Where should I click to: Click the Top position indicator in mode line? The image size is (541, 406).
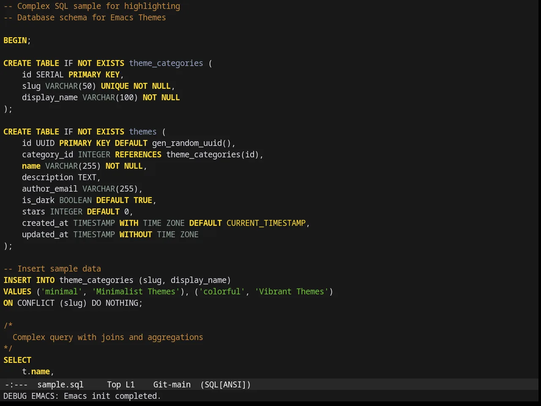click(x=114, y=384)
